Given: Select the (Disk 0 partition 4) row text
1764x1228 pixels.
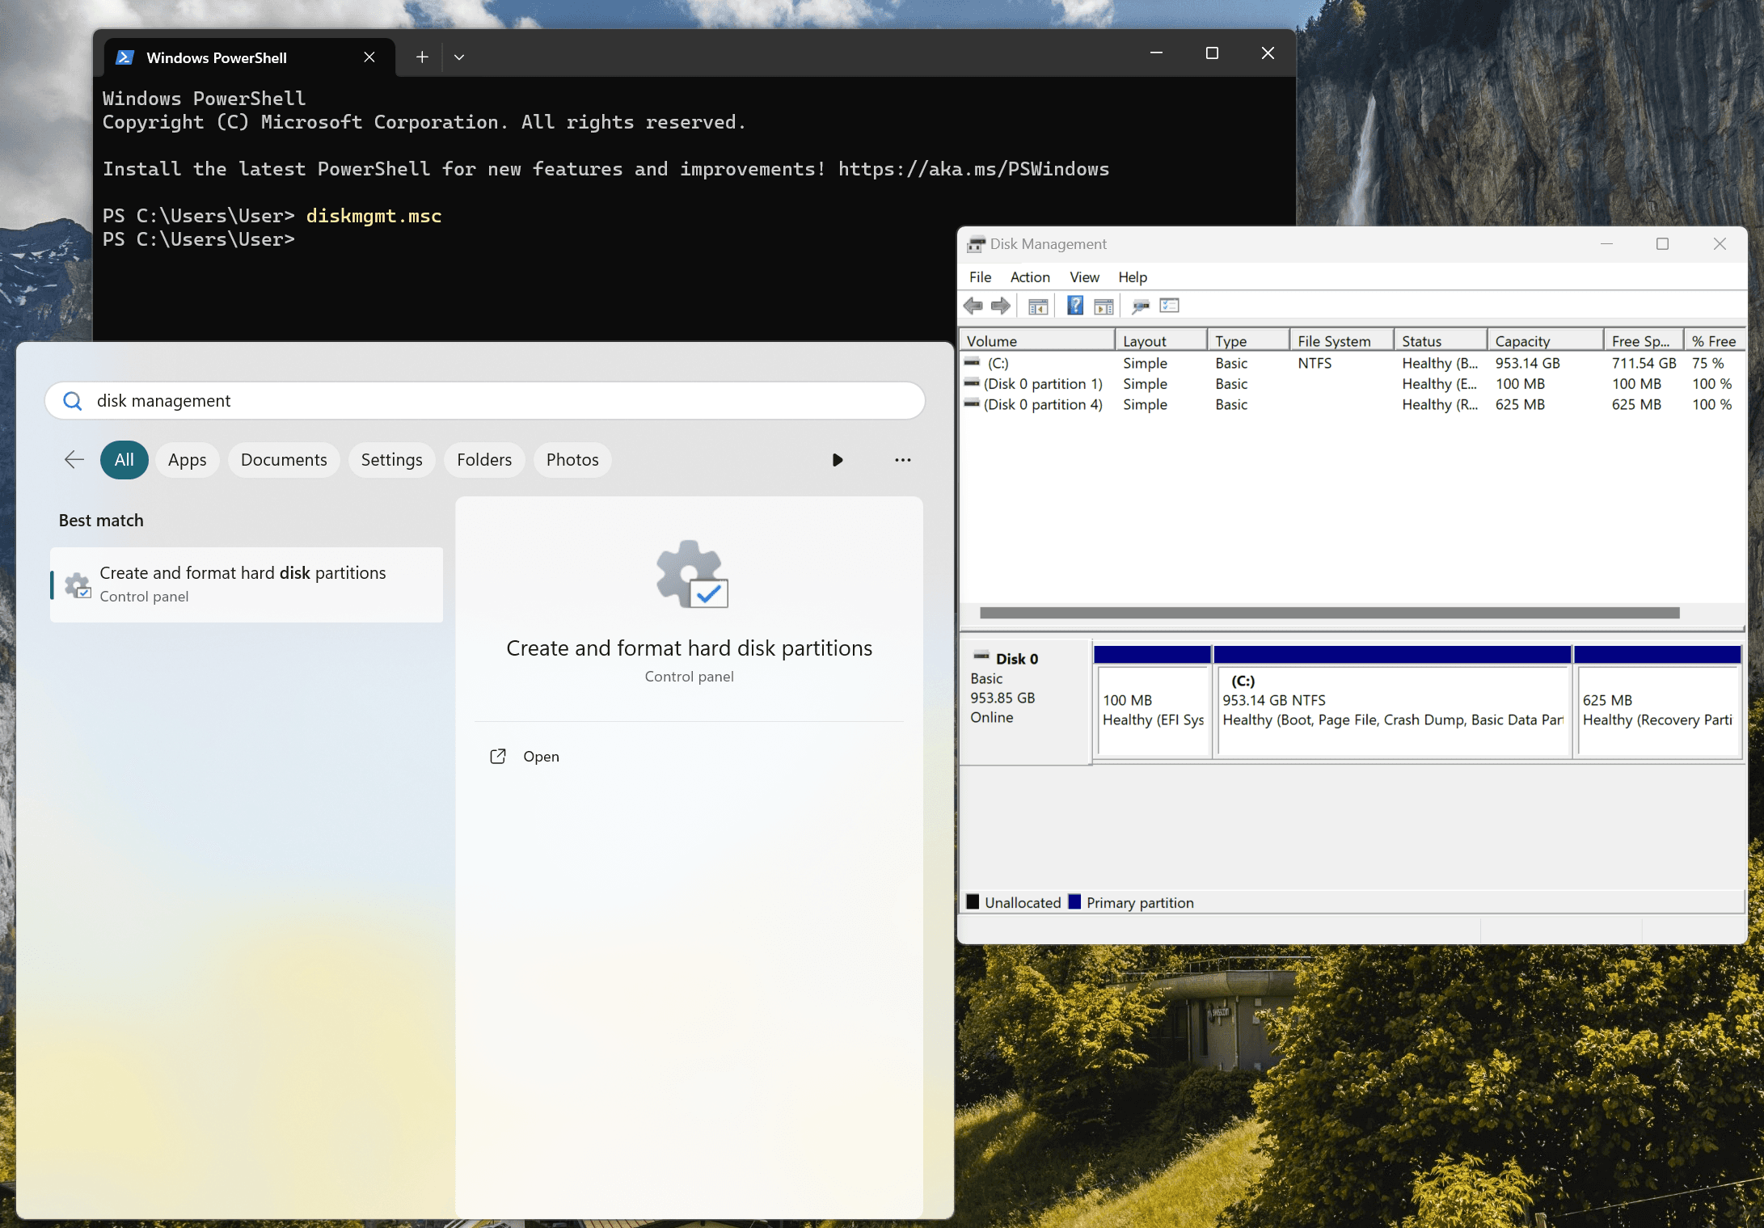Looking at the screenshot, I should coord(1043,403).
